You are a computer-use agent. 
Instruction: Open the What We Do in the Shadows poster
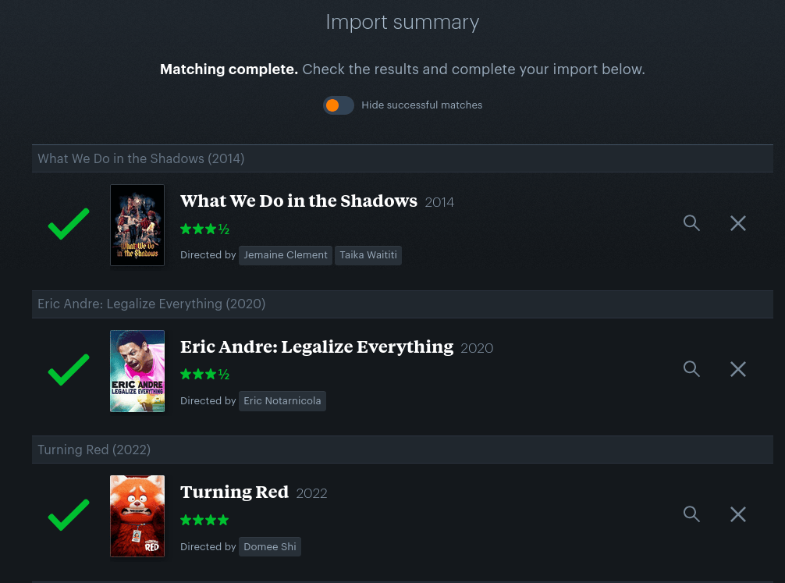137,225
